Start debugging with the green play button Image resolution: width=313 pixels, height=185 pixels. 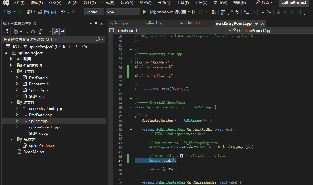tap(145, 12)
